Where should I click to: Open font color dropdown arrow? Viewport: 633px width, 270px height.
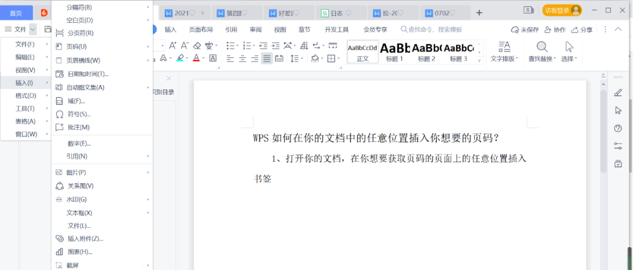coord(203,59)
